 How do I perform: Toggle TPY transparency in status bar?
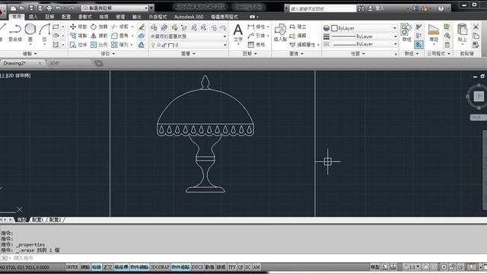coord(231,267)
